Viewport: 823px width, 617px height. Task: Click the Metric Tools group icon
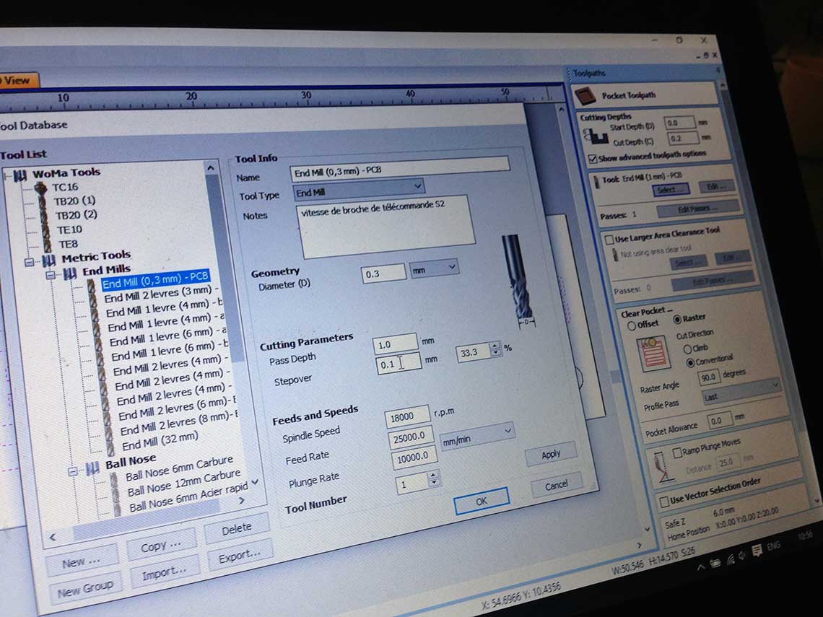pos(49,261)
